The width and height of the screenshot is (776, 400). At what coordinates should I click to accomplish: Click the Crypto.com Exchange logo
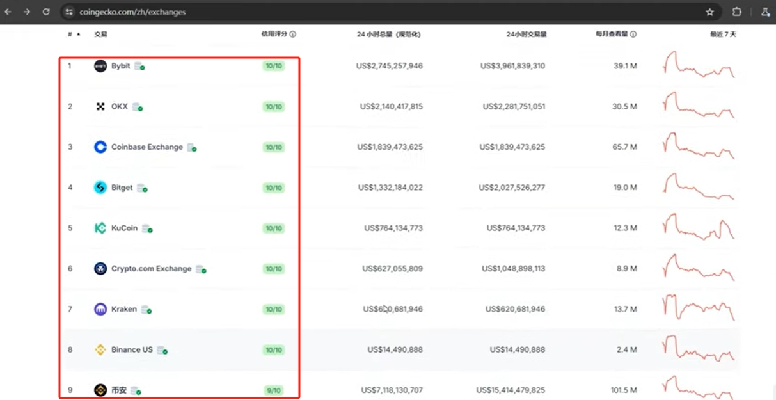(x=100, y=269)
